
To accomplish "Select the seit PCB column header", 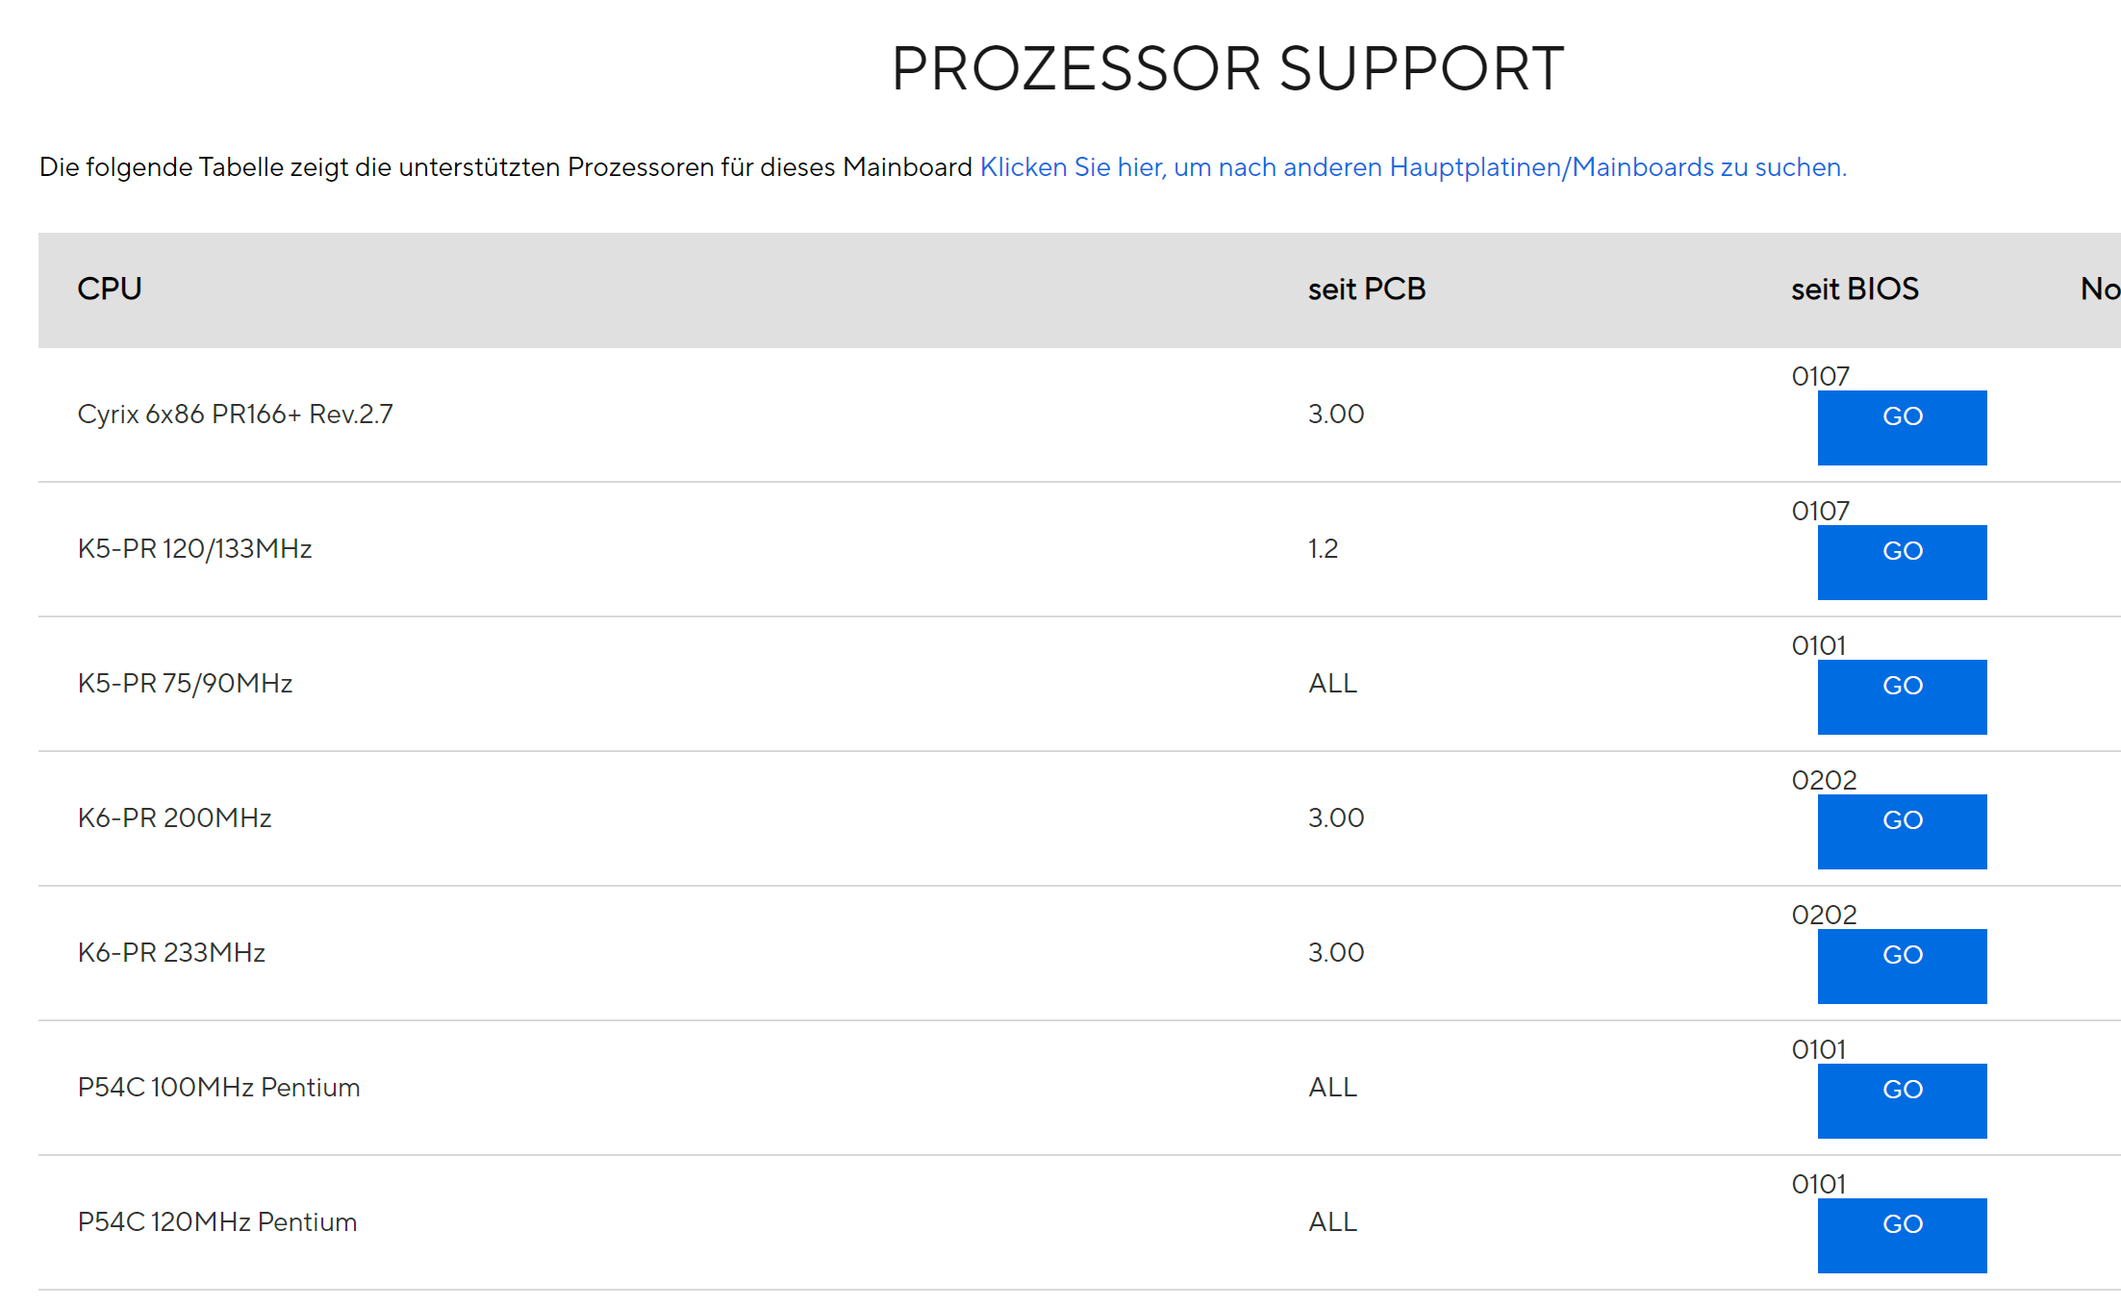I will pyautogui.click(x=1367, y=289).
